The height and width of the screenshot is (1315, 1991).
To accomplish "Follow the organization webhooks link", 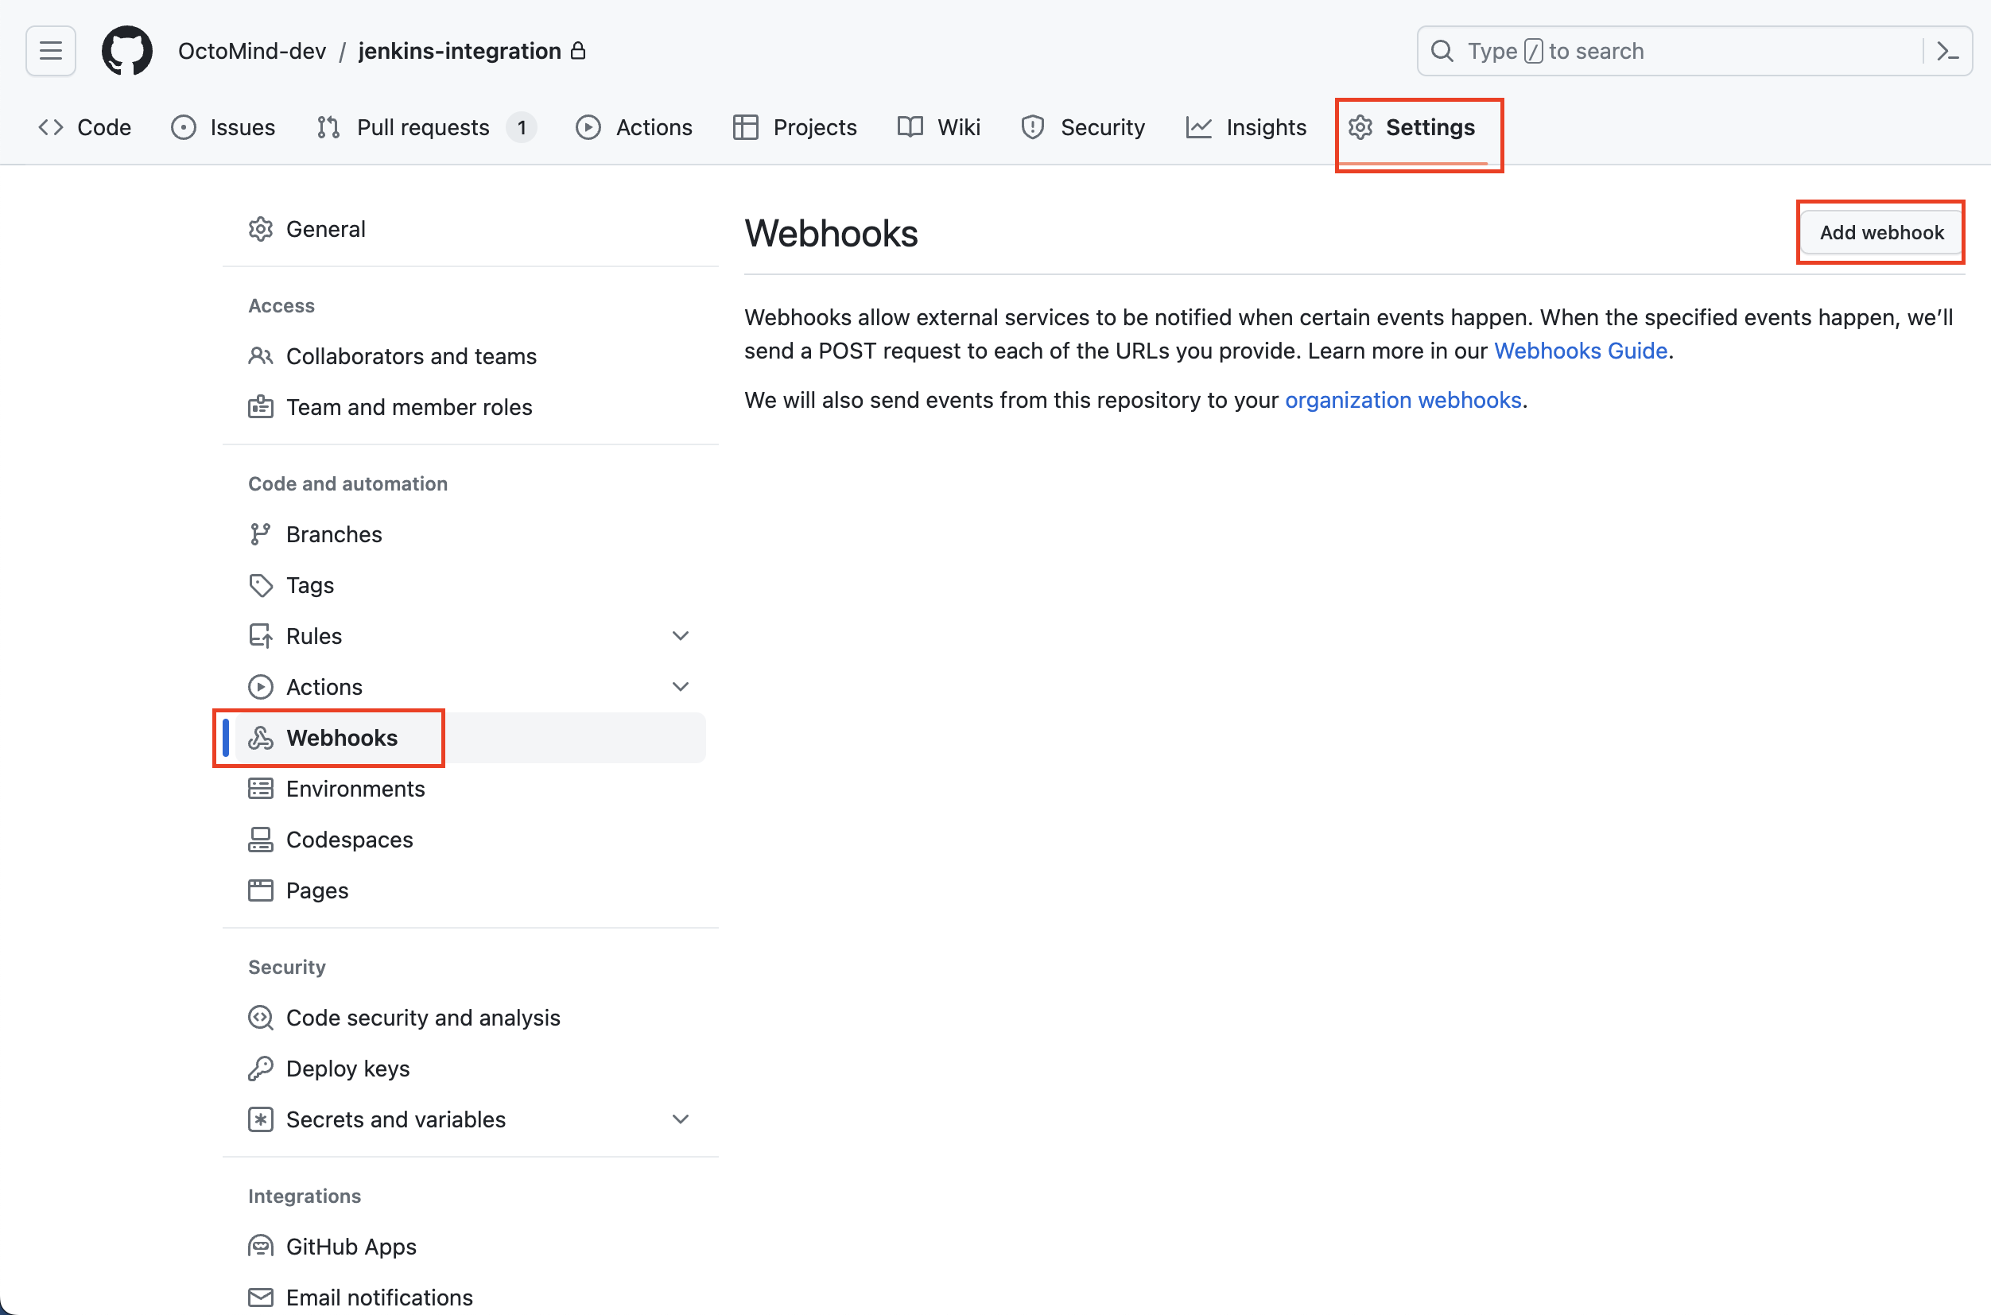I will click(x=1403, y=400).
